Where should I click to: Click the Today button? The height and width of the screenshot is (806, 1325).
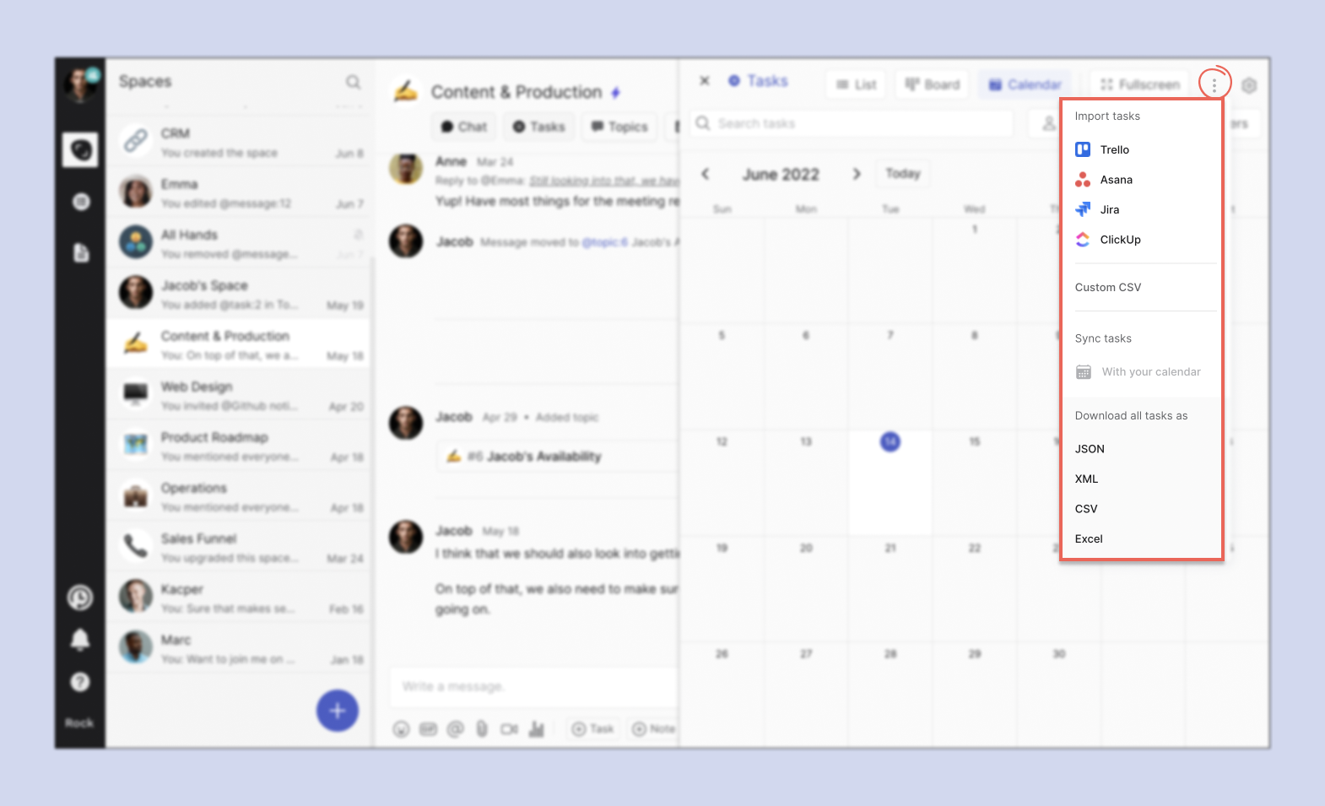coord(902,174)
